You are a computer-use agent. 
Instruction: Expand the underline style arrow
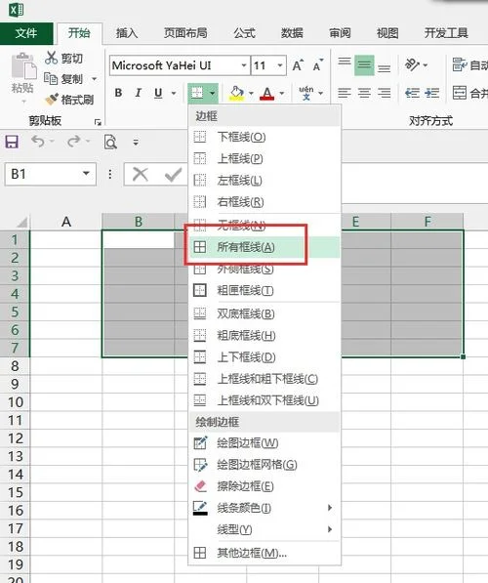click(174, 93)
